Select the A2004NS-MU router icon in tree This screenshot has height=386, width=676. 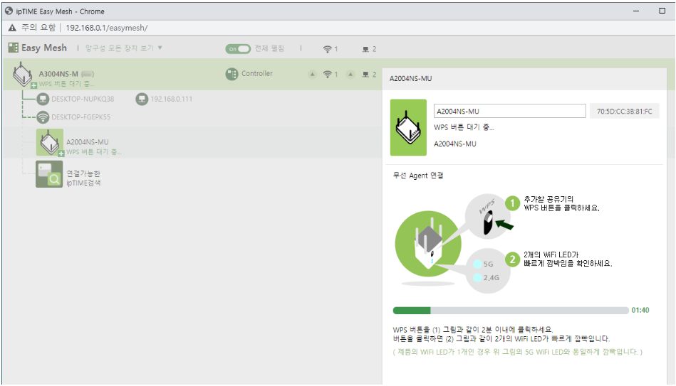click(x=50, y=144)
